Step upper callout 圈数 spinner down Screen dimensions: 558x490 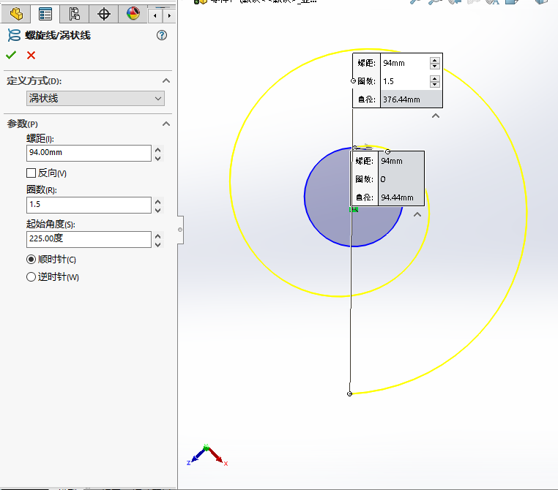pos(434,85)
